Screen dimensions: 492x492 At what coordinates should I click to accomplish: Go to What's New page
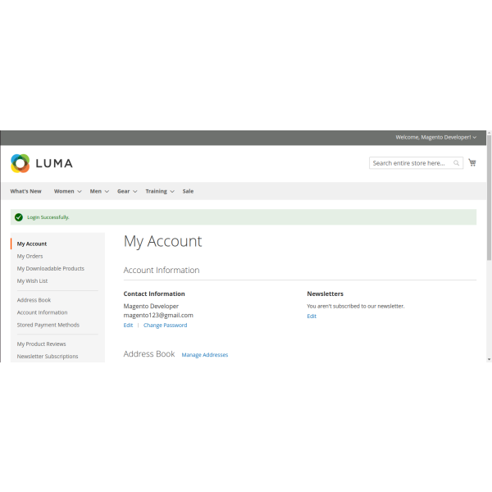click(x=25, y=191)
